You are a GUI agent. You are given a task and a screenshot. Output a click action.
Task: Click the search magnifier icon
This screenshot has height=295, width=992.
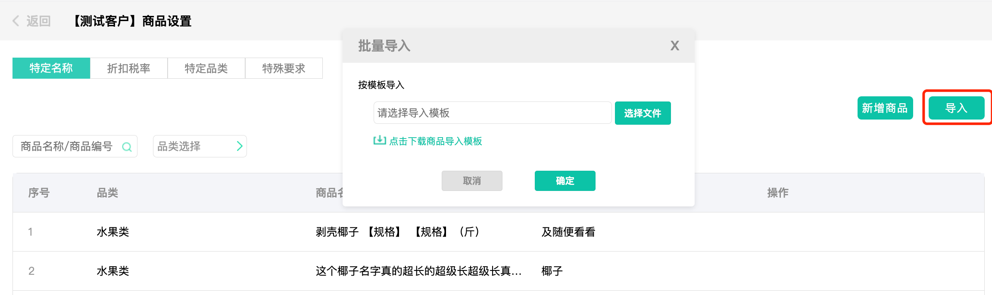coord(127,147)
